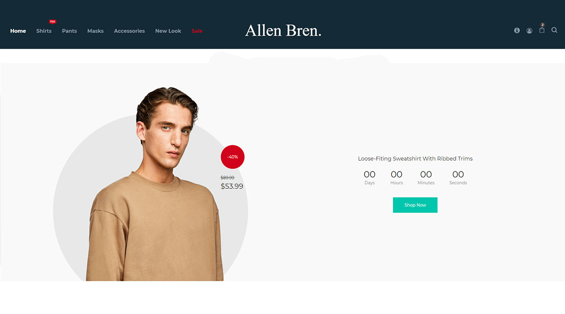Click the red Hot badge above Shirts
The image size is (565, 314).
point(53,22)
